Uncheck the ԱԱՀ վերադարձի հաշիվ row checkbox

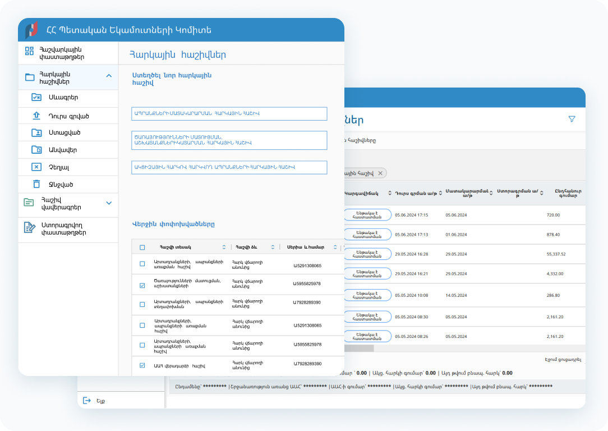pos(142,365)
